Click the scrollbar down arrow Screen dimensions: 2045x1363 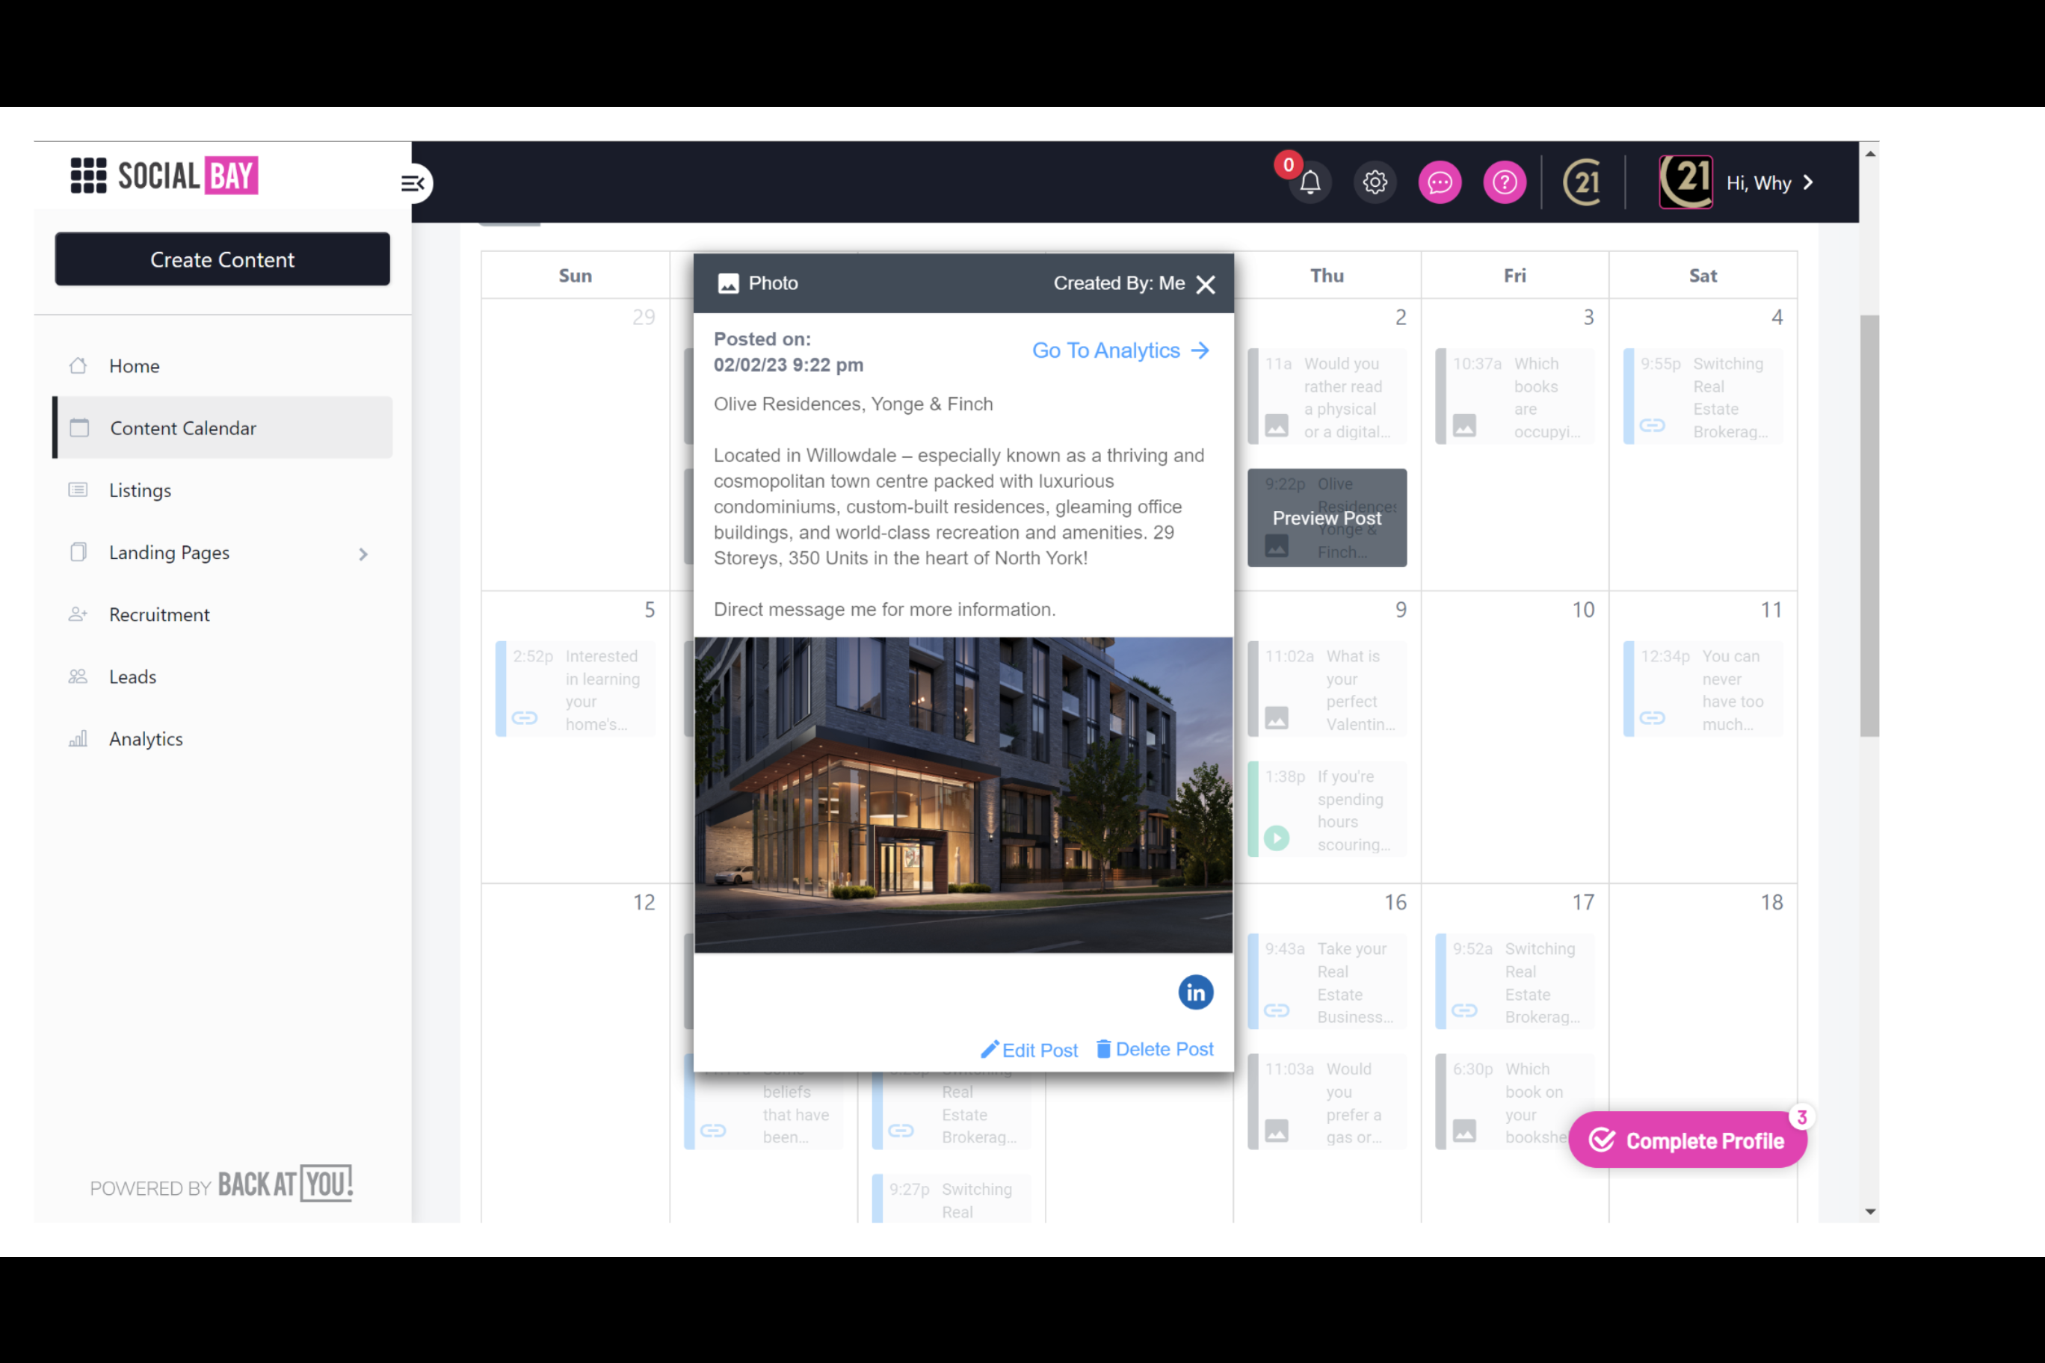[1869, 1211]
